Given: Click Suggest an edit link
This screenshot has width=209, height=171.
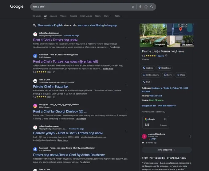Looking at the screenshot, I should tap(149, 106).
